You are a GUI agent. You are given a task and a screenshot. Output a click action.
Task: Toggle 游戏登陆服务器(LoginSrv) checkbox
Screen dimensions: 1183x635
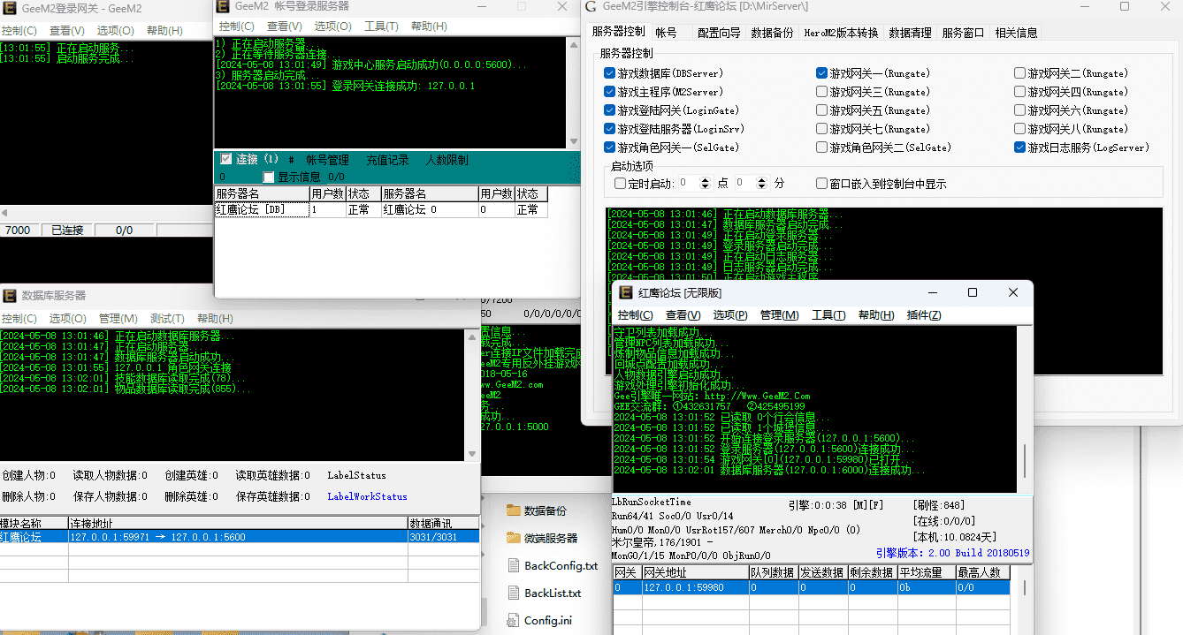[x=609, y=129]
